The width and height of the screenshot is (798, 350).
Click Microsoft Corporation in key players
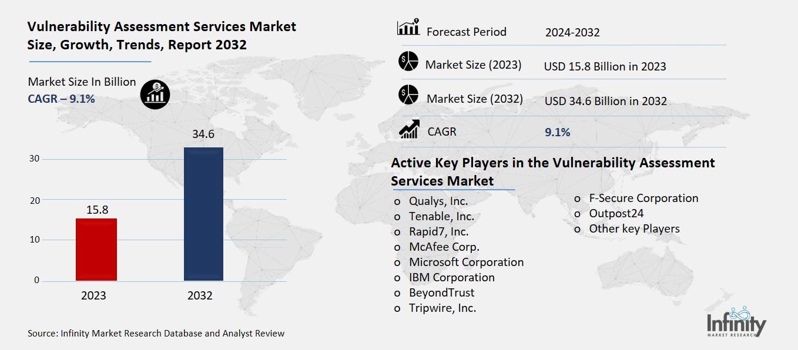tap(466, 262)
